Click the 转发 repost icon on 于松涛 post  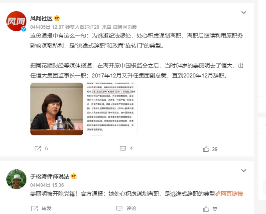(x=34, y=208)
